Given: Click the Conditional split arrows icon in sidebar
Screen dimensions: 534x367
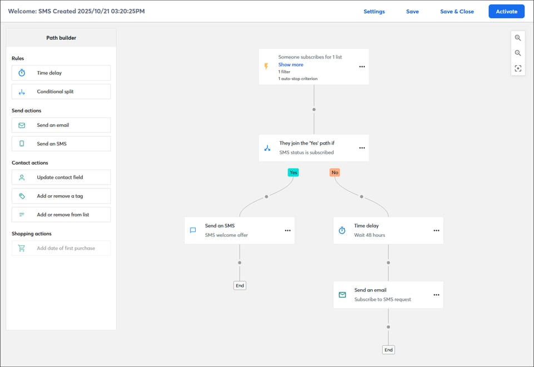Looking at the screenshot, I should point(22,92).
